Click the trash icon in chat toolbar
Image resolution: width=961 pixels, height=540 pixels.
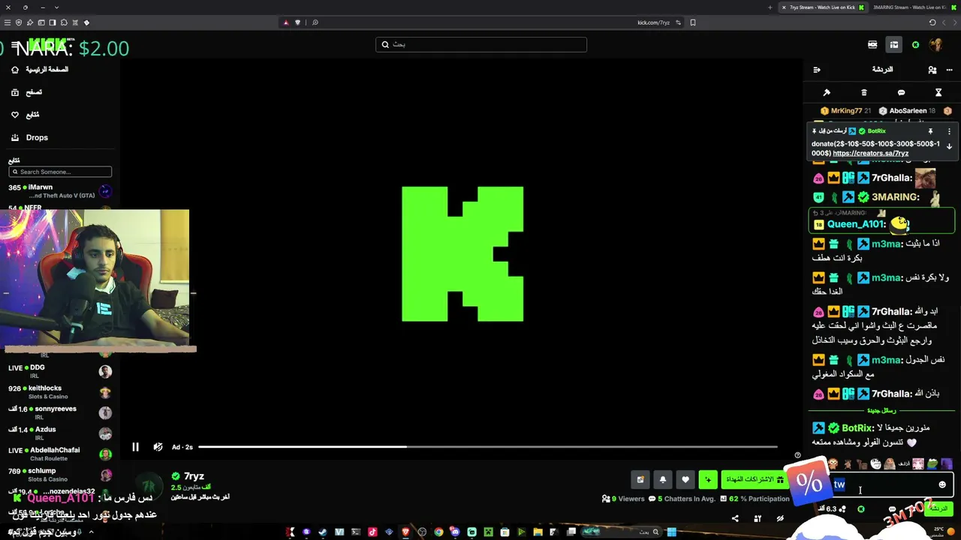864,93
